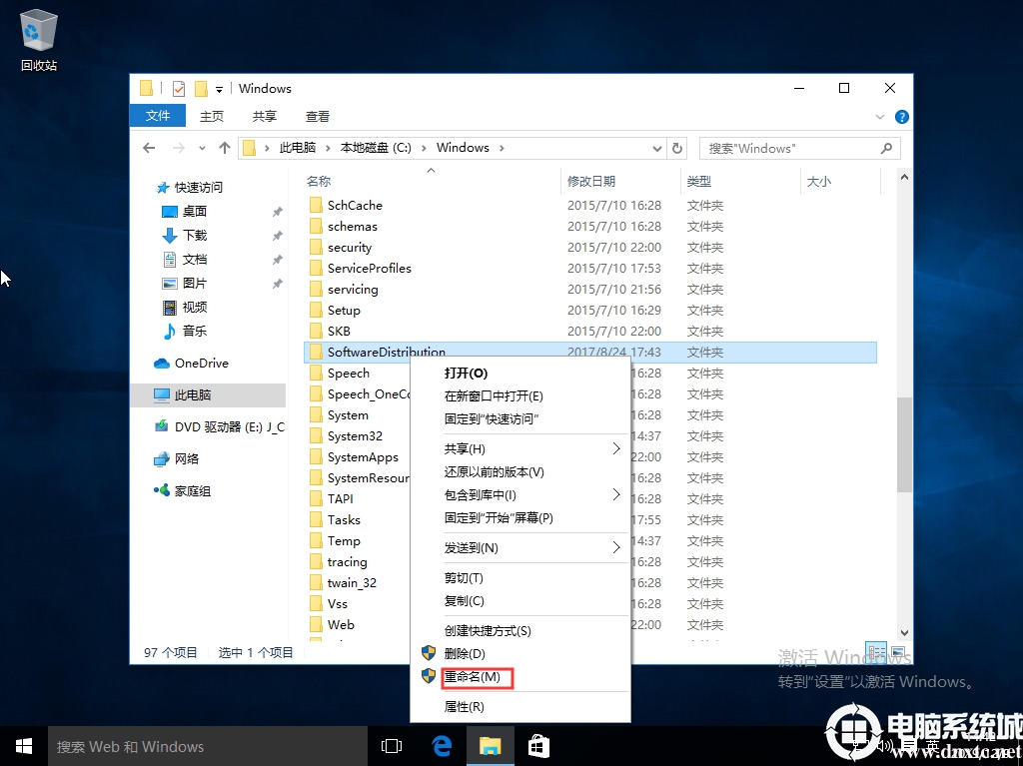The image size is (1023, 766).
Task: Select the servicing folder
Action: (353, 289)
